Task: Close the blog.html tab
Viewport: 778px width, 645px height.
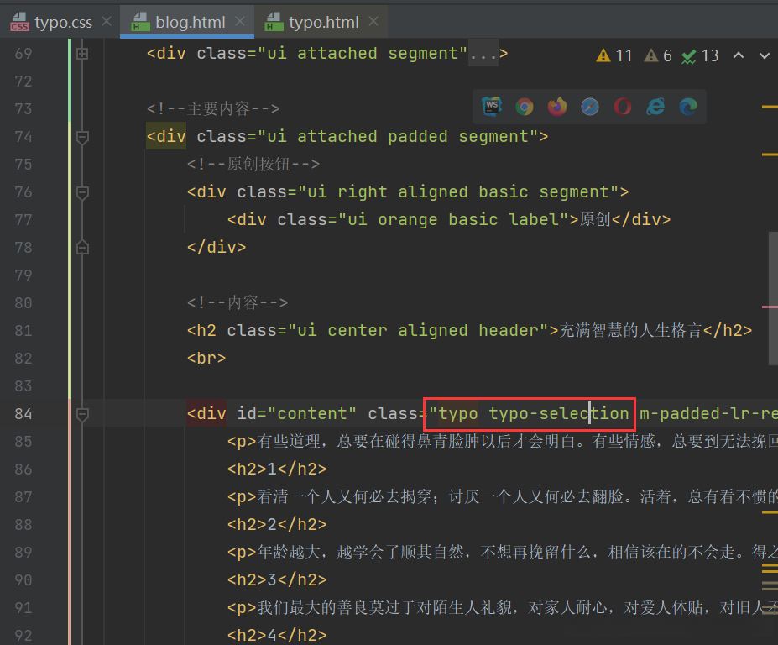Action: (240, 21)
